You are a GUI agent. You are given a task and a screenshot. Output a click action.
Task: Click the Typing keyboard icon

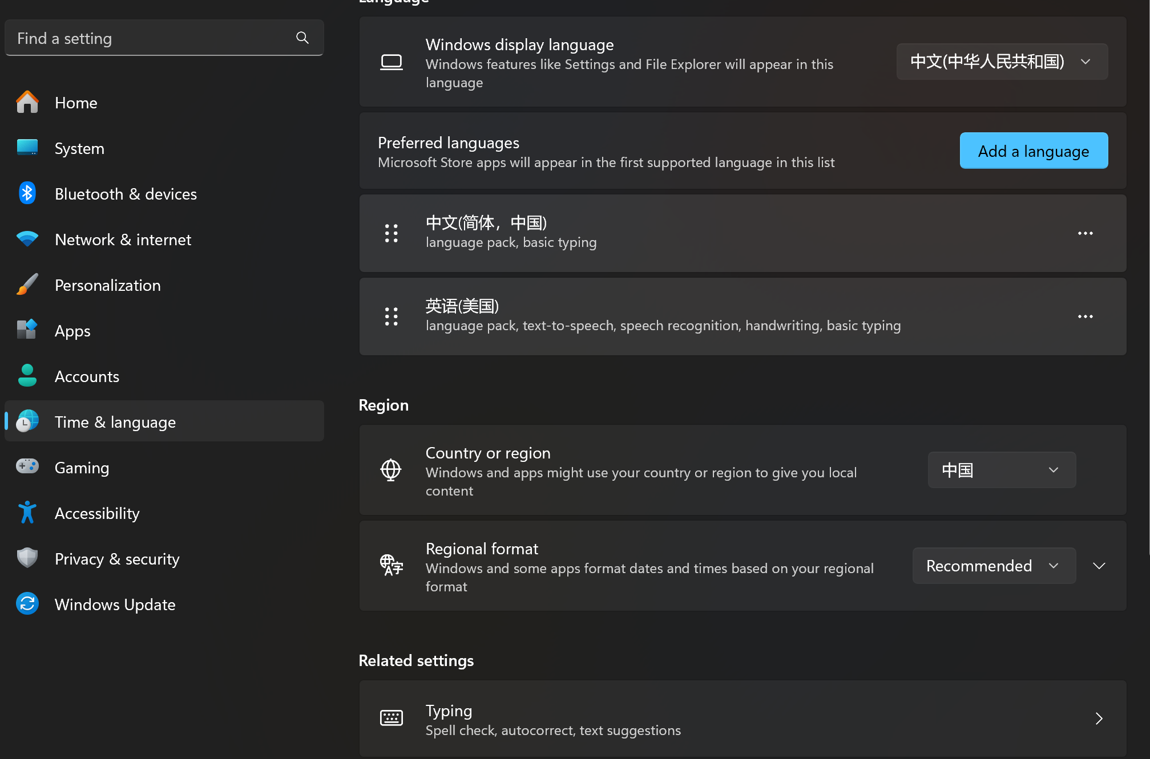point(392,718)
